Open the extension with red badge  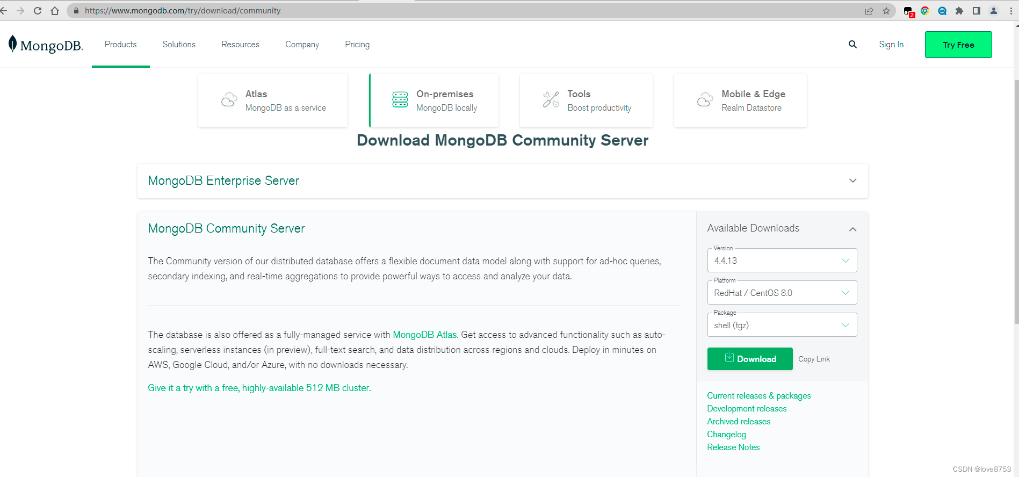(x=909, y=11)
